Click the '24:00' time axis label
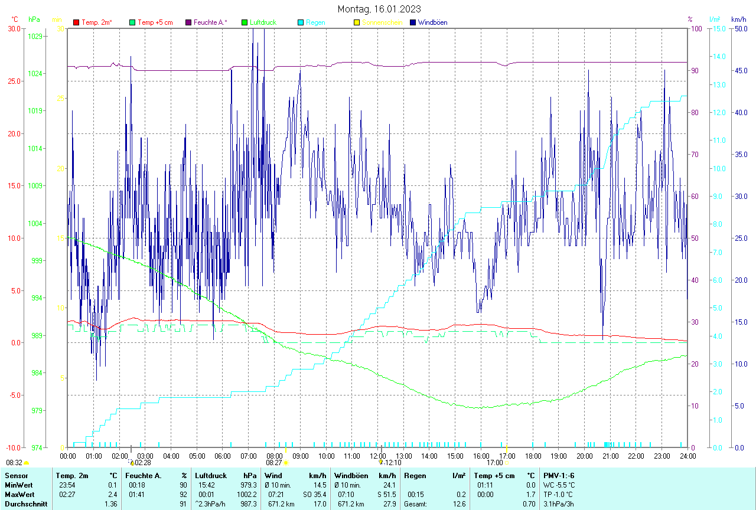Image resolution: width=756 pixels, height=510 pixels. tap(688, 456)
